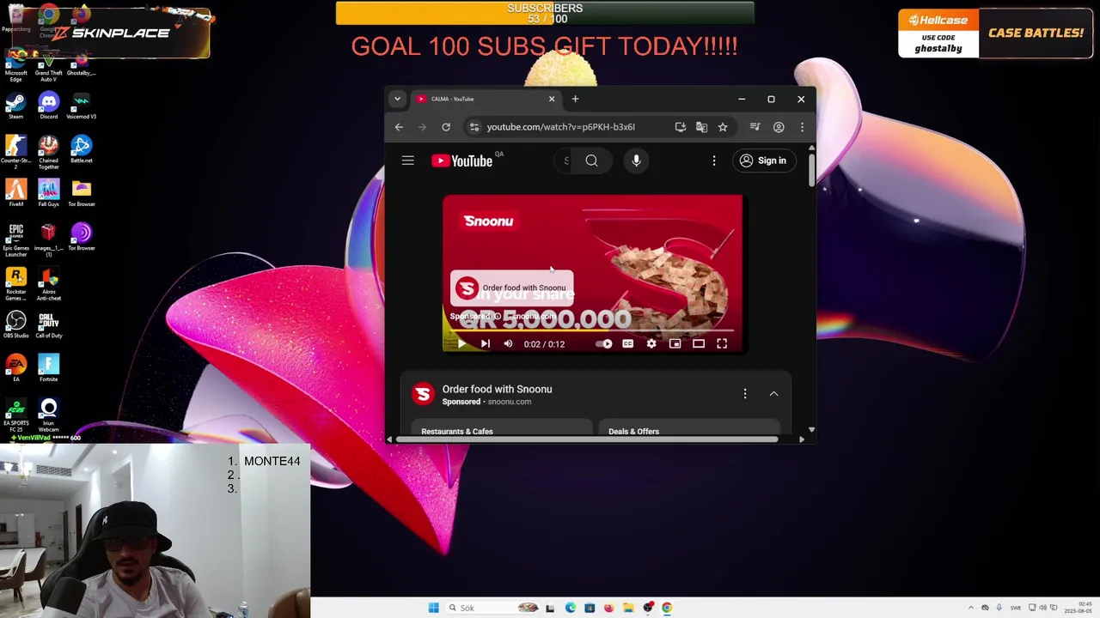Image resolution: width=1100 pixels, height=618 pixels.
Task: Open Chrome media controls icon
Action: pyautogui.click(x=755, y=127)
